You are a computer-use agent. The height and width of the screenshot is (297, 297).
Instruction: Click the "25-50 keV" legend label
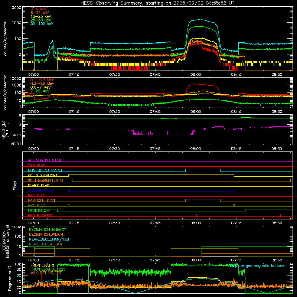click(x=41, y=20)
